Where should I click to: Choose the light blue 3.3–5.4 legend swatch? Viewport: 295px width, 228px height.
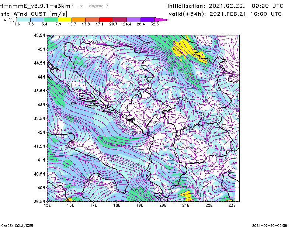coord(38,20)
